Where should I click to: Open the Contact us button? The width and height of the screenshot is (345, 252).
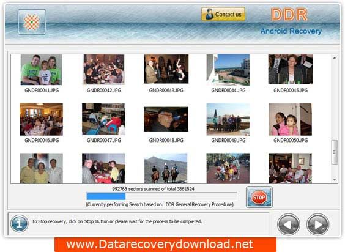point(223,14)
